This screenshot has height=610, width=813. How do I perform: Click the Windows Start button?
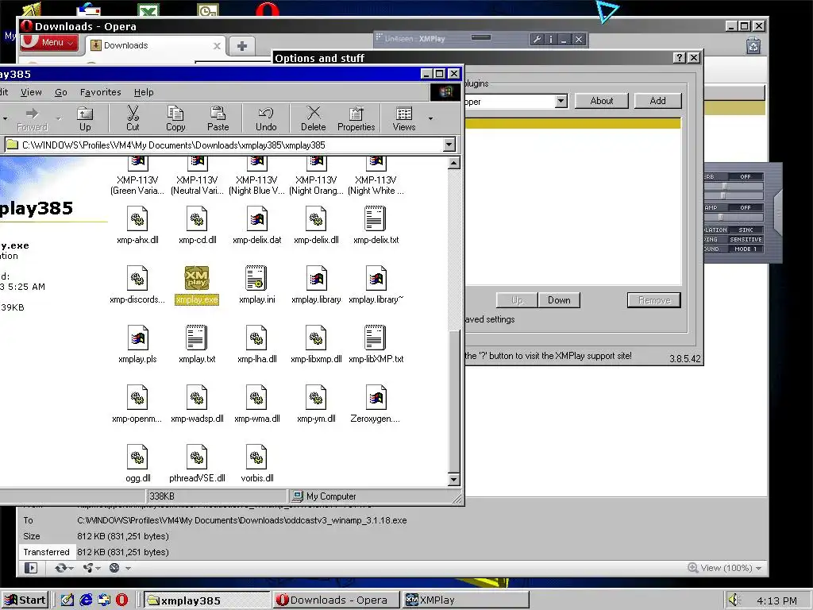pyautogui.click(x=25, y=600)
